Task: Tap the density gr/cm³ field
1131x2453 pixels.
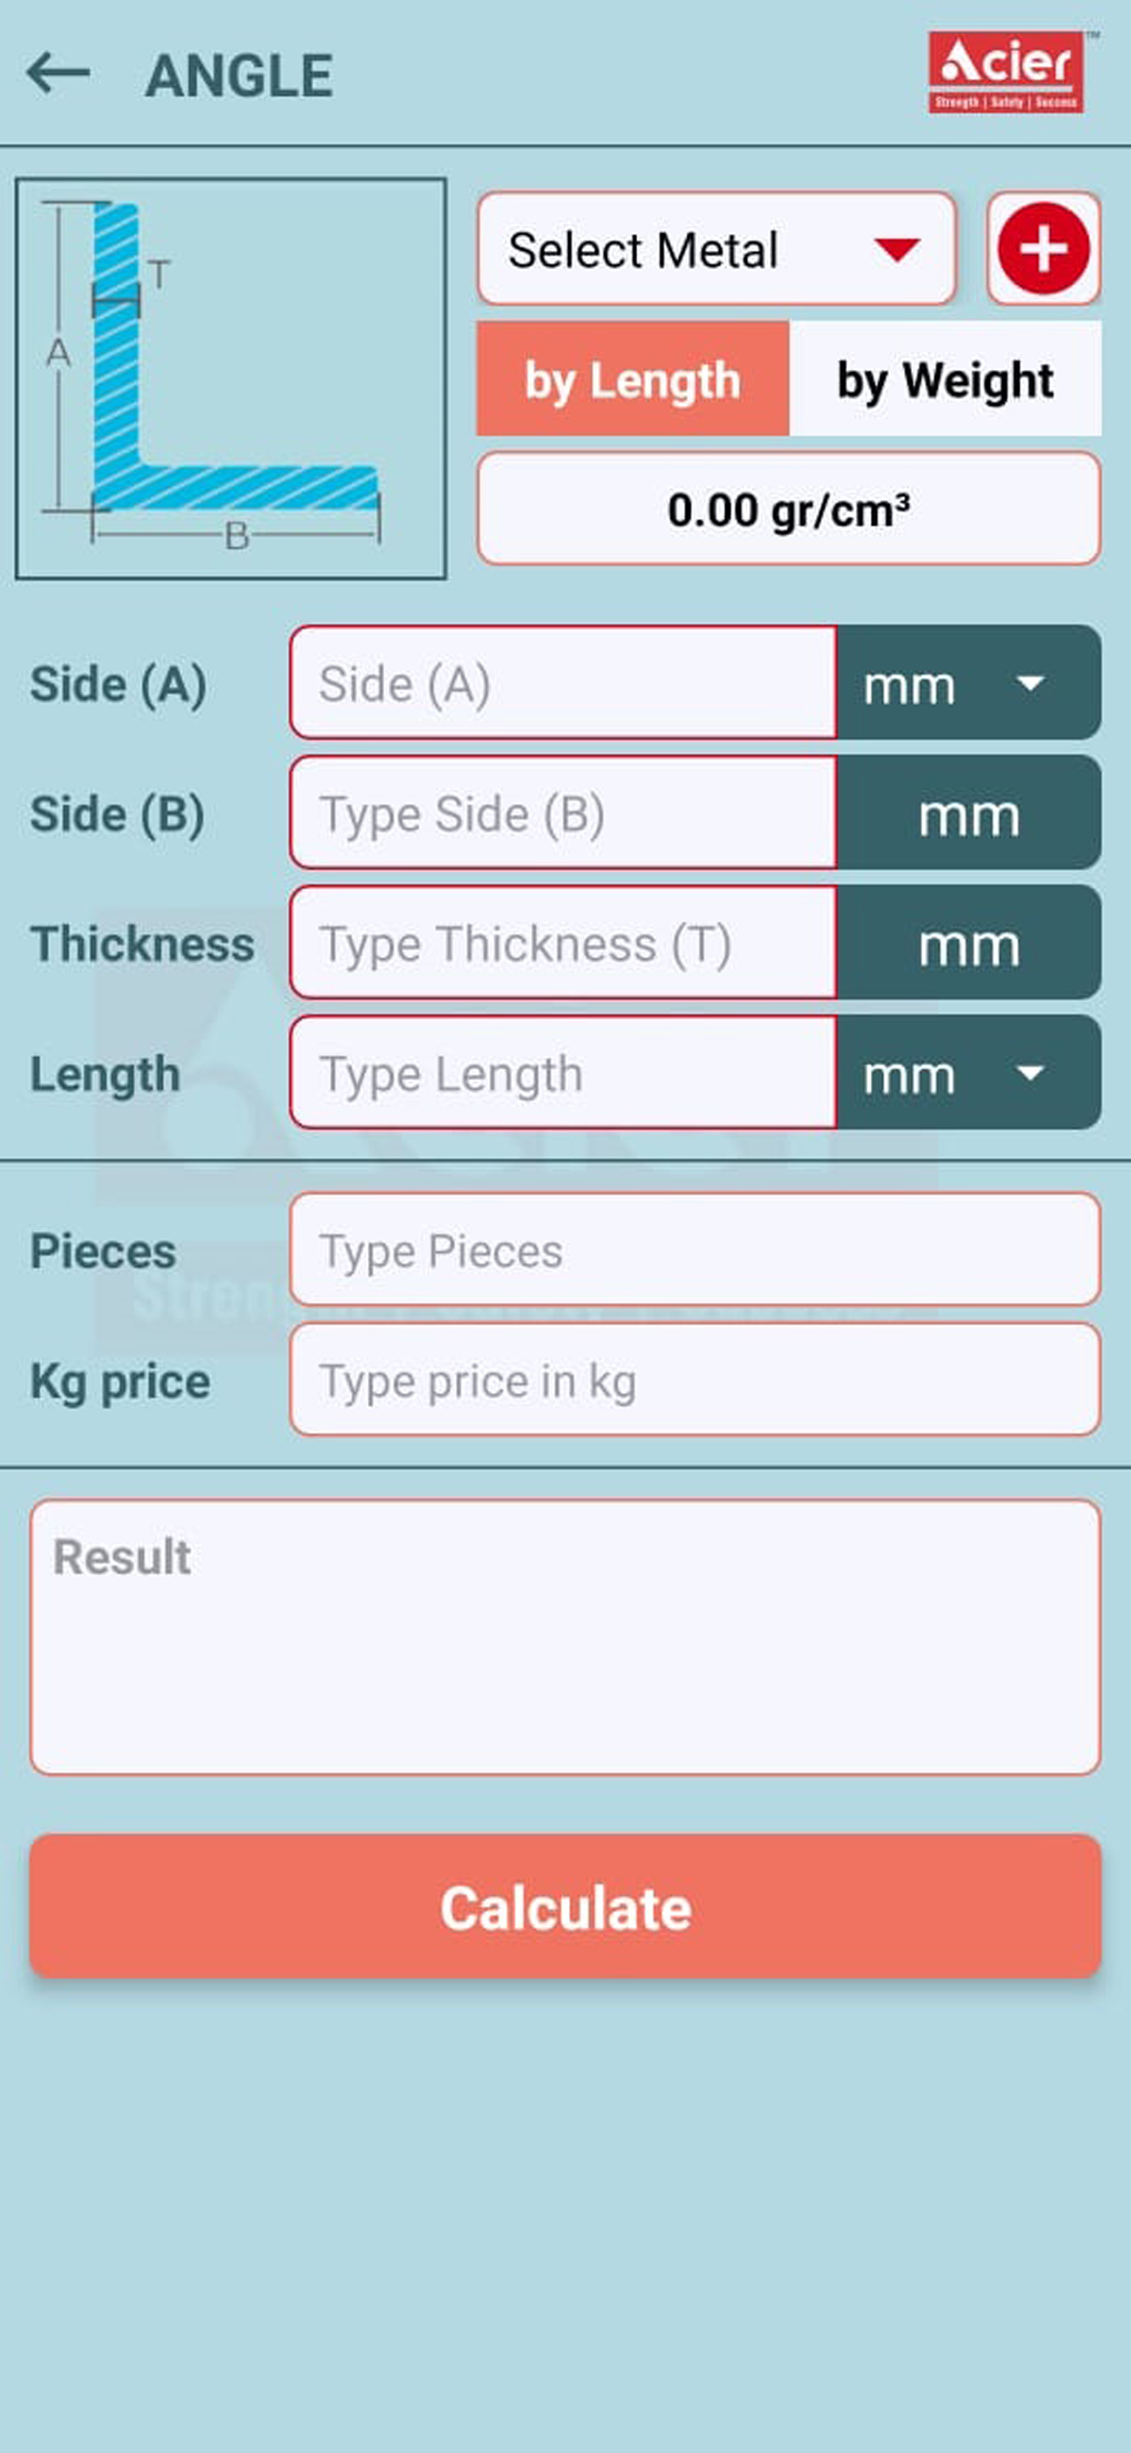Action: coord(788,510)
